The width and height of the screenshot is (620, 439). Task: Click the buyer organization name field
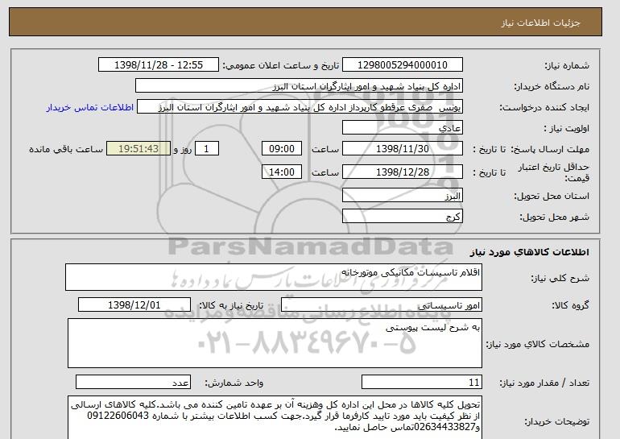point(299,86)
